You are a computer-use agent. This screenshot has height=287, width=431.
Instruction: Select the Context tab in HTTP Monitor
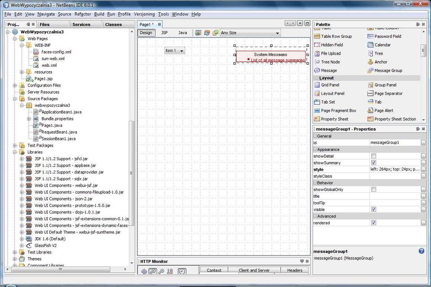coord(214,270)
